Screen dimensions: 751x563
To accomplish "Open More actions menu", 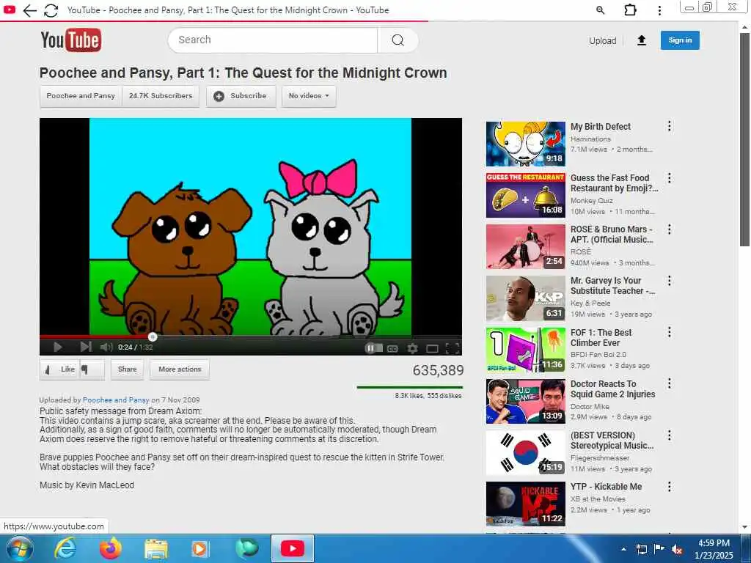I will point(180,369).
